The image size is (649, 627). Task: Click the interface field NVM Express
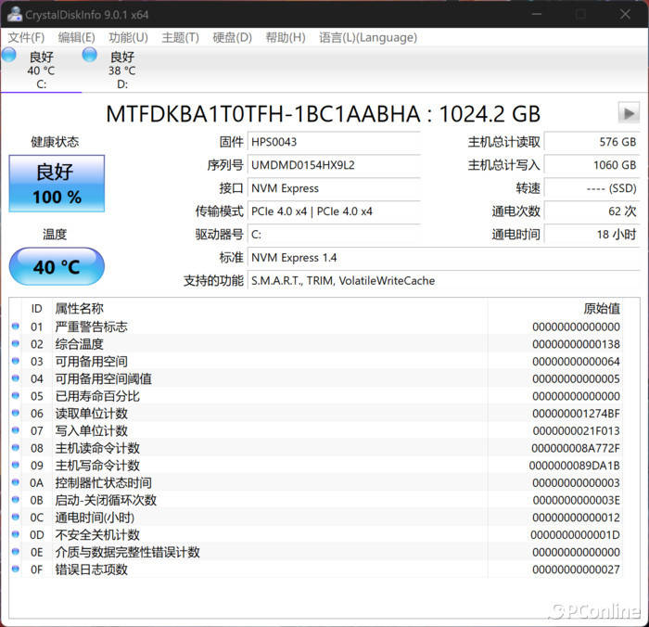pos(334,188)
